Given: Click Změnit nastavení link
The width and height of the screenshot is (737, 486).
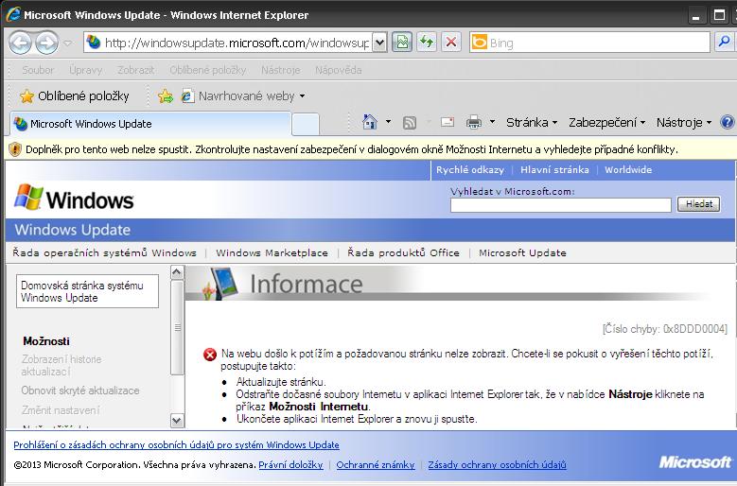Looking at the screenshot, I should pos(61,410).
